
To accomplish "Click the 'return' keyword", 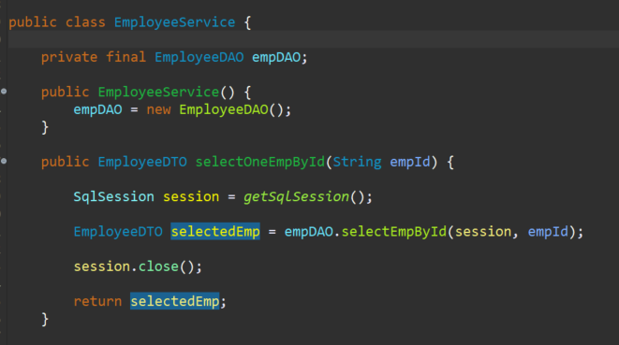I will point(97,301).
